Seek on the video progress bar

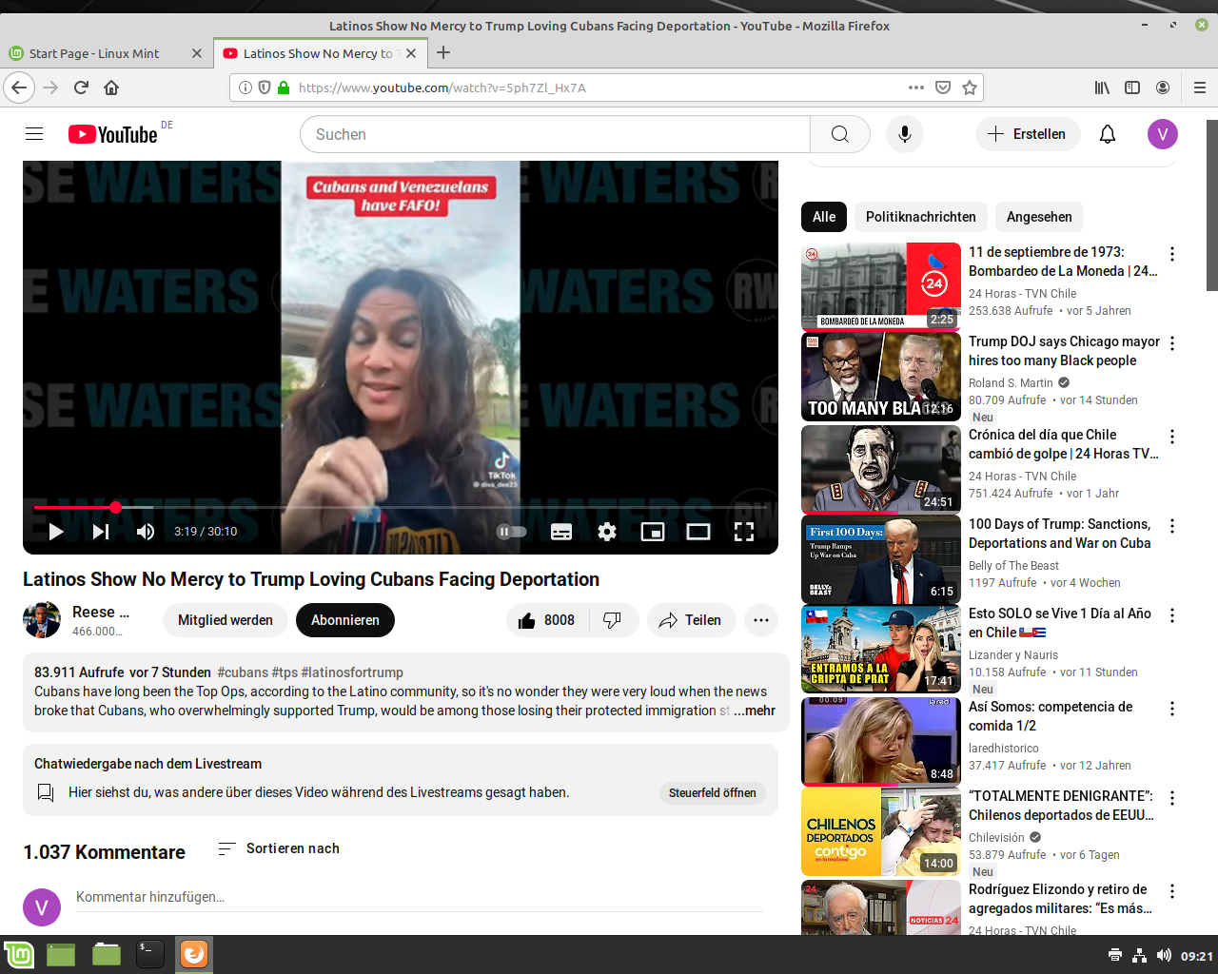401,508
